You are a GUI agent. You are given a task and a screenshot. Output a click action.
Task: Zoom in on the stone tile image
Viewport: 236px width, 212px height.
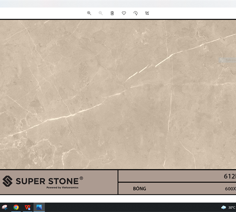[89, 13]
